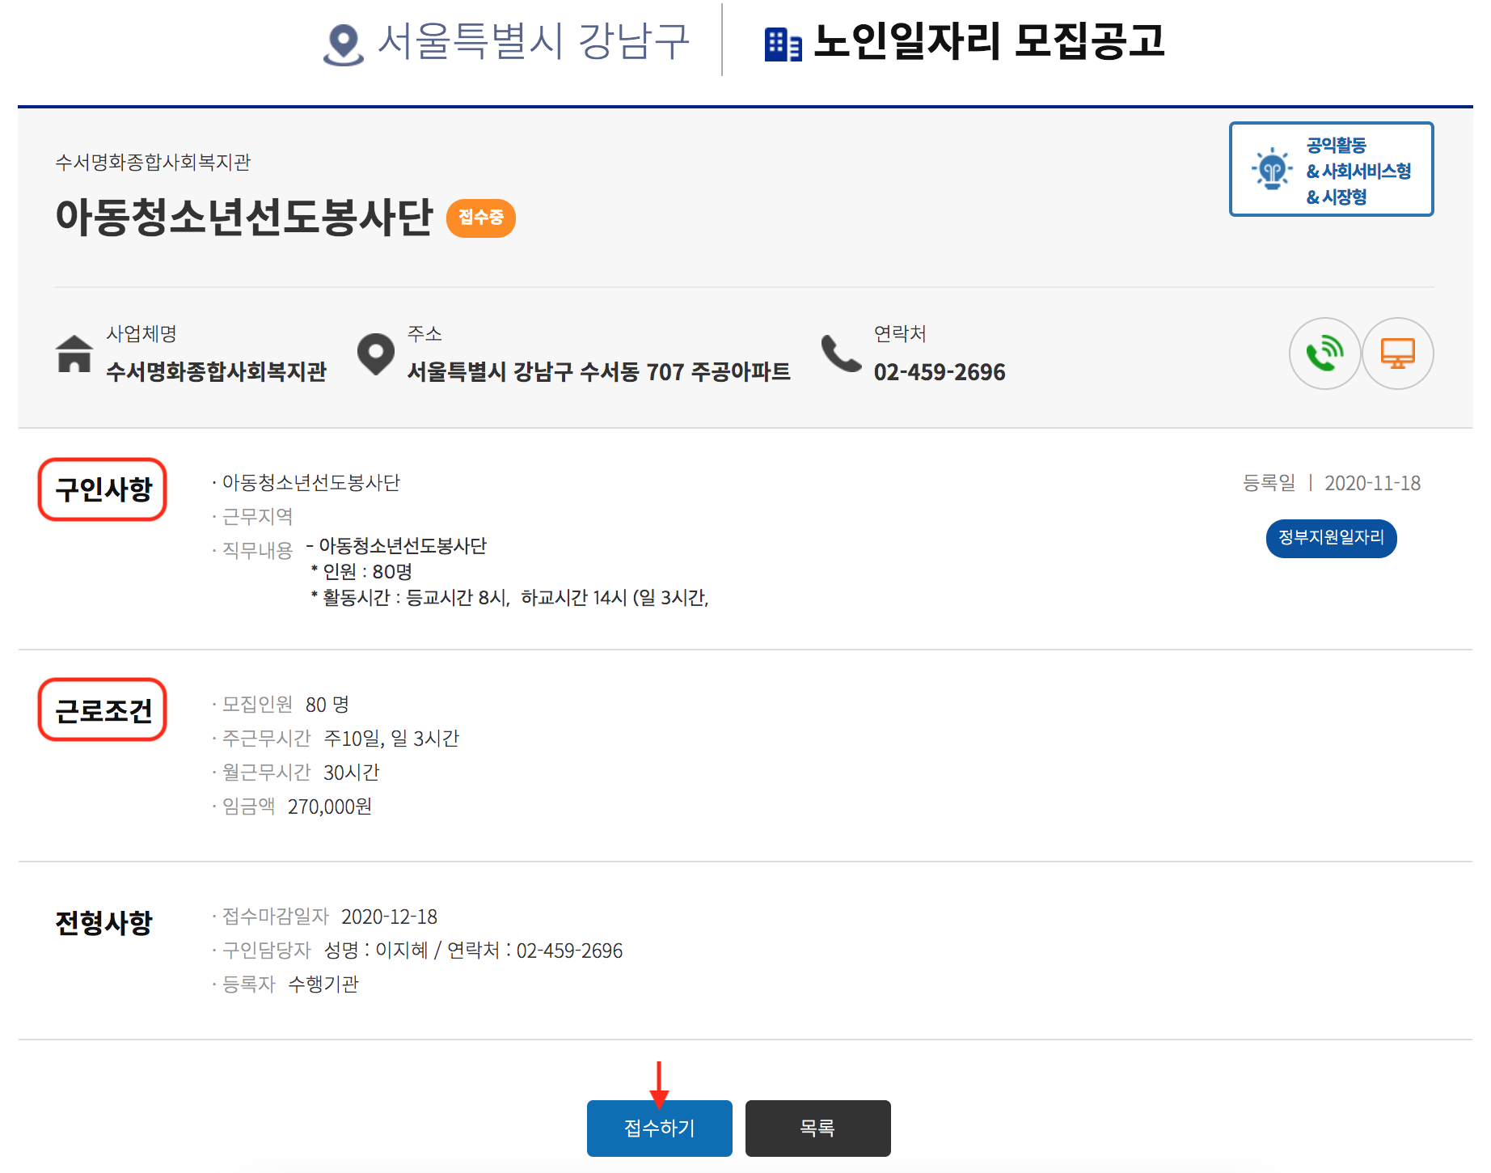
Task: Click the red arrow above 접수하기
Action: 659,1082
